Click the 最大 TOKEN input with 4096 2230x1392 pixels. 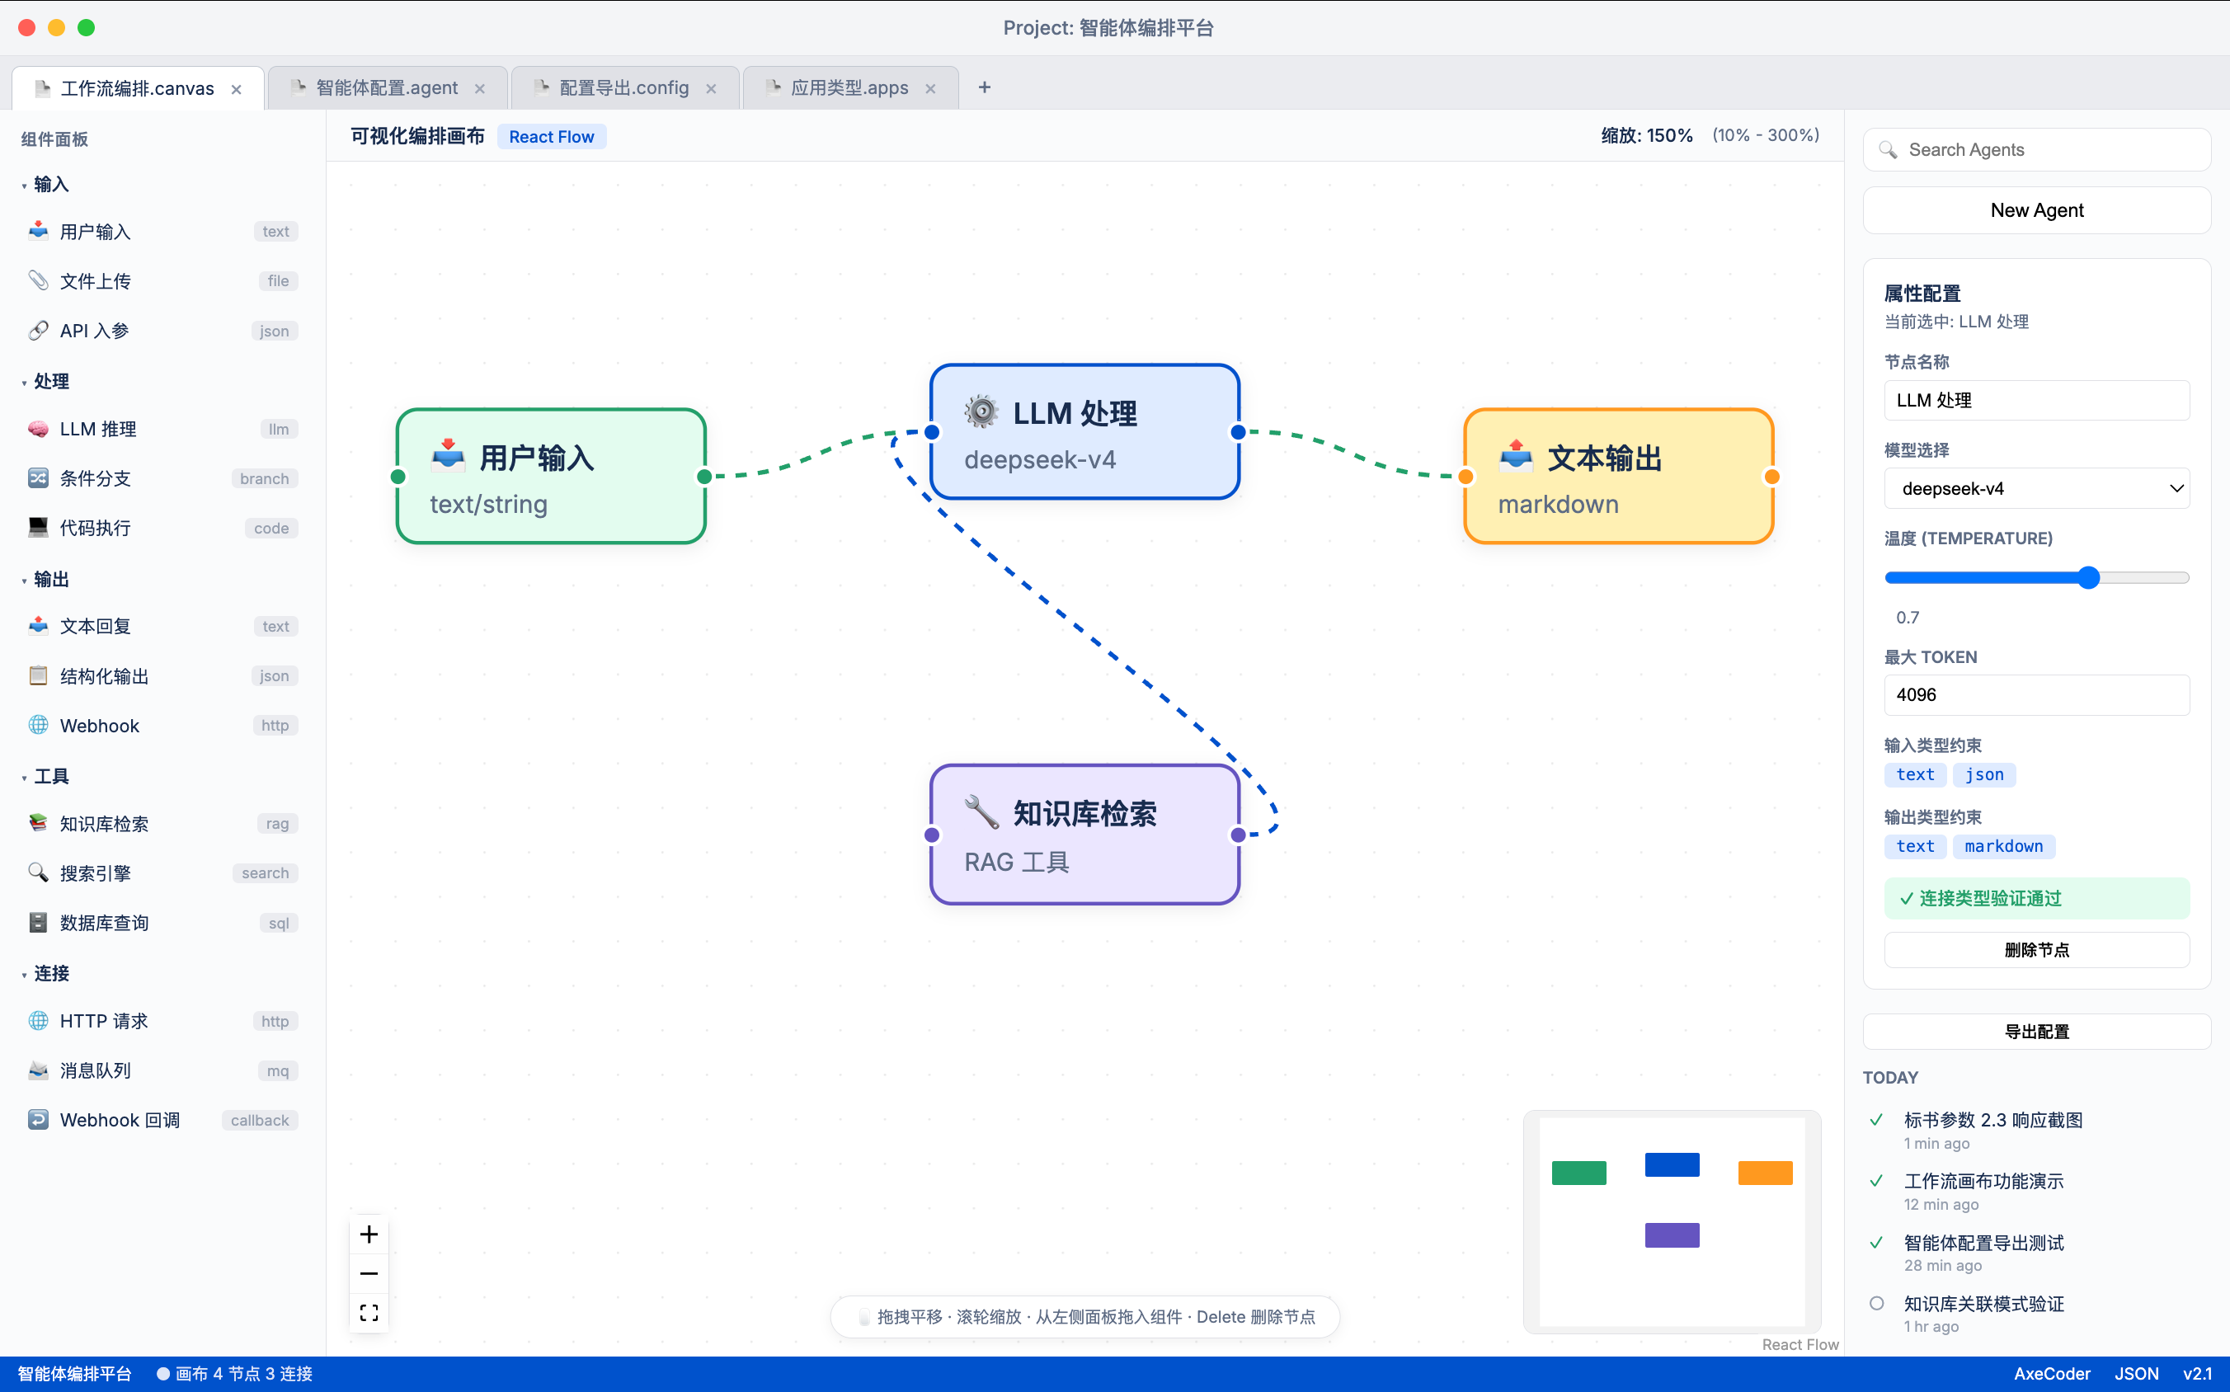click(x=2037, y=695)
